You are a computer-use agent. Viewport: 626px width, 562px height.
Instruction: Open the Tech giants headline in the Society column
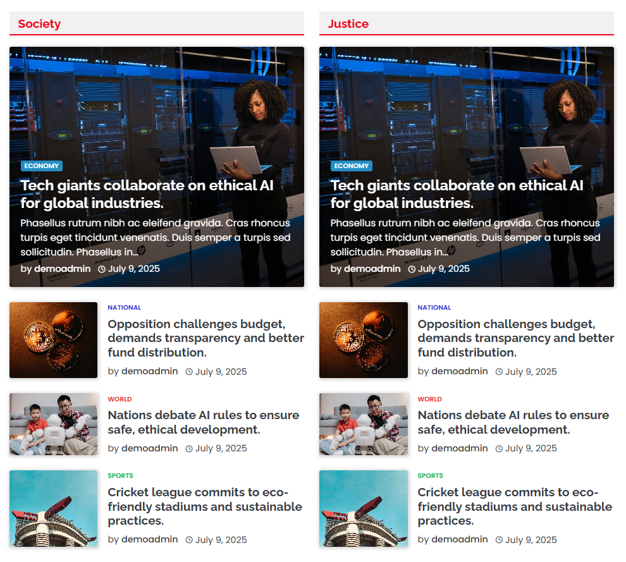point(147,194)
